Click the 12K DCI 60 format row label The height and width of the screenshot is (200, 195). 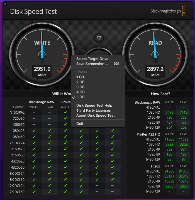(16, 192)
